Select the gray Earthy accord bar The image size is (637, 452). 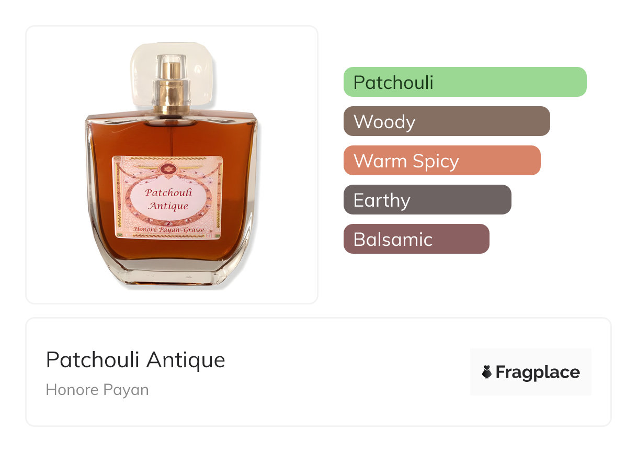pos(427,200)
